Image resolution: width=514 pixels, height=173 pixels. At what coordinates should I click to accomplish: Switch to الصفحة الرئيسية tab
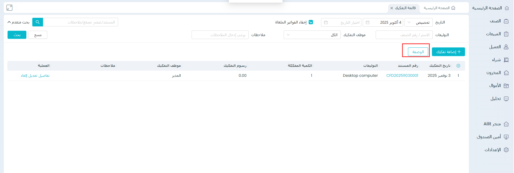coord(439,8)
